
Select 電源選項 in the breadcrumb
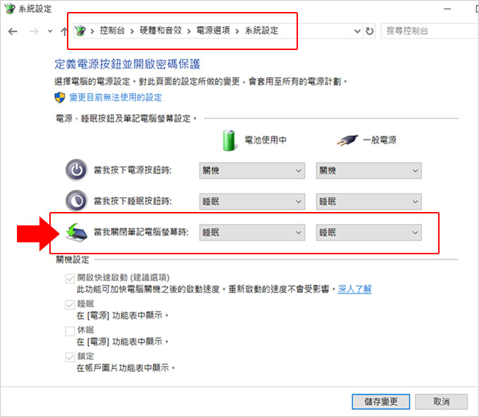click(213, 30)
